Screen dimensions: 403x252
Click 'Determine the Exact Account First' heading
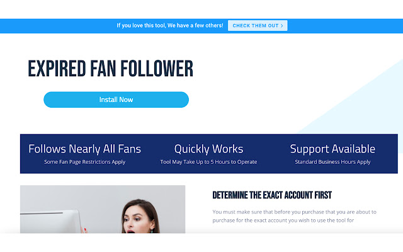click(x=272, y=195)
